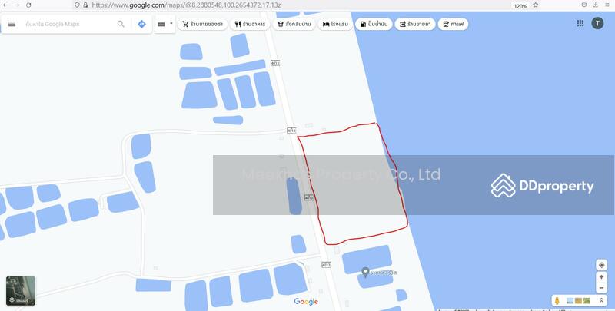The height and width of the screenshot is (311, 615).
Task: Click the search magnifier icon
Action: click(x=121, y=24)
